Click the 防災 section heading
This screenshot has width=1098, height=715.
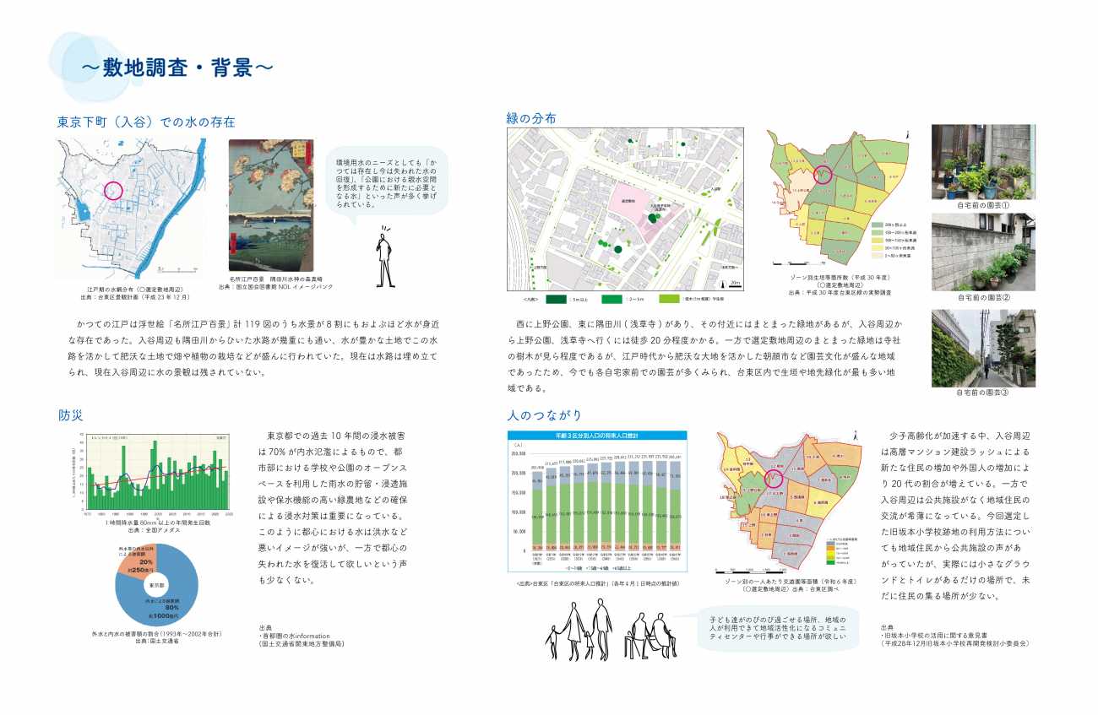(x=70, y=414)
